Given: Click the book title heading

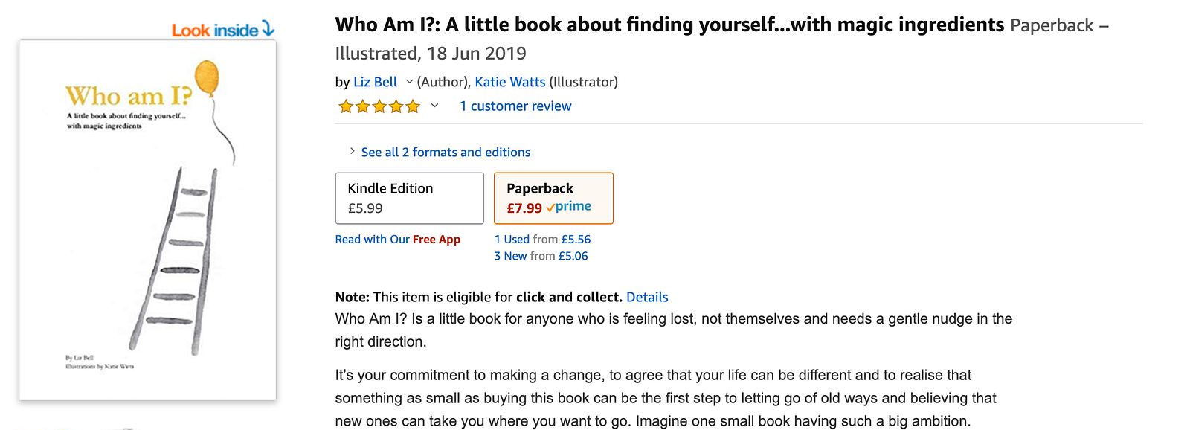Looking at the screenshot, I should pos(669,25).
